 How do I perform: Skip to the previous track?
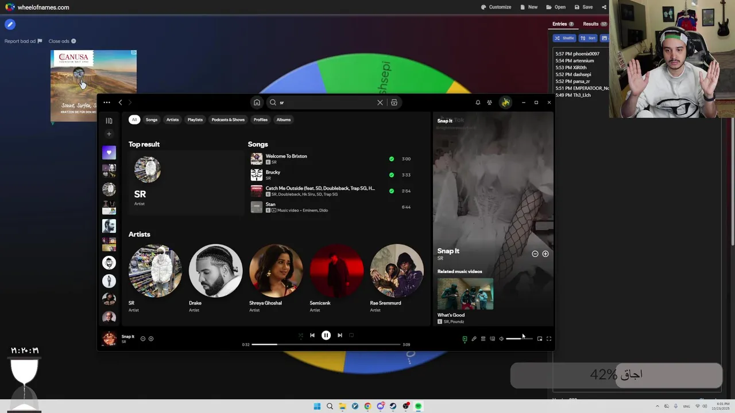coord(312,336)
